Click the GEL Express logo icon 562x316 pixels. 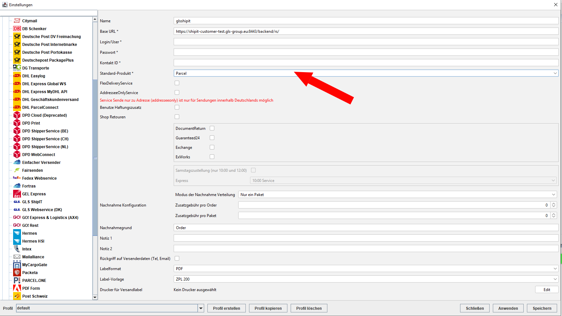(x=17, y=194)
